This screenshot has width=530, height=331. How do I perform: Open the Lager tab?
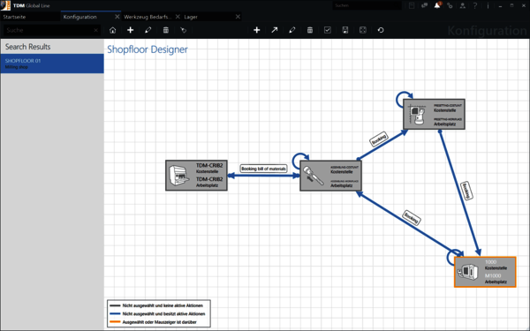click(191, 17)
